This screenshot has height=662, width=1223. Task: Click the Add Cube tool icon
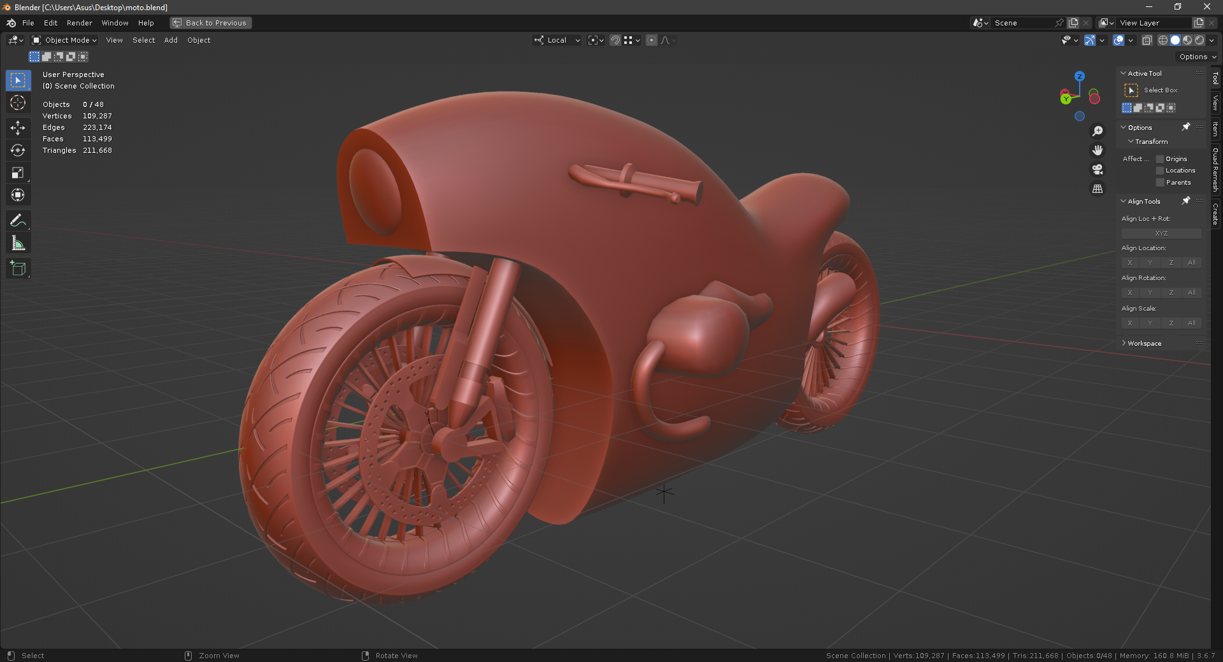tap(18, 269)
